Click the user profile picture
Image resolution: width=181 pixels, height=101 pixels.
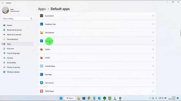(x=5, y=10)
